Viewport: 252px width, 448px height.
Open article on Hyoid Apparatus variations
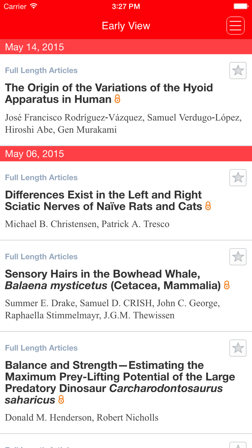click(x=109, y=93)
